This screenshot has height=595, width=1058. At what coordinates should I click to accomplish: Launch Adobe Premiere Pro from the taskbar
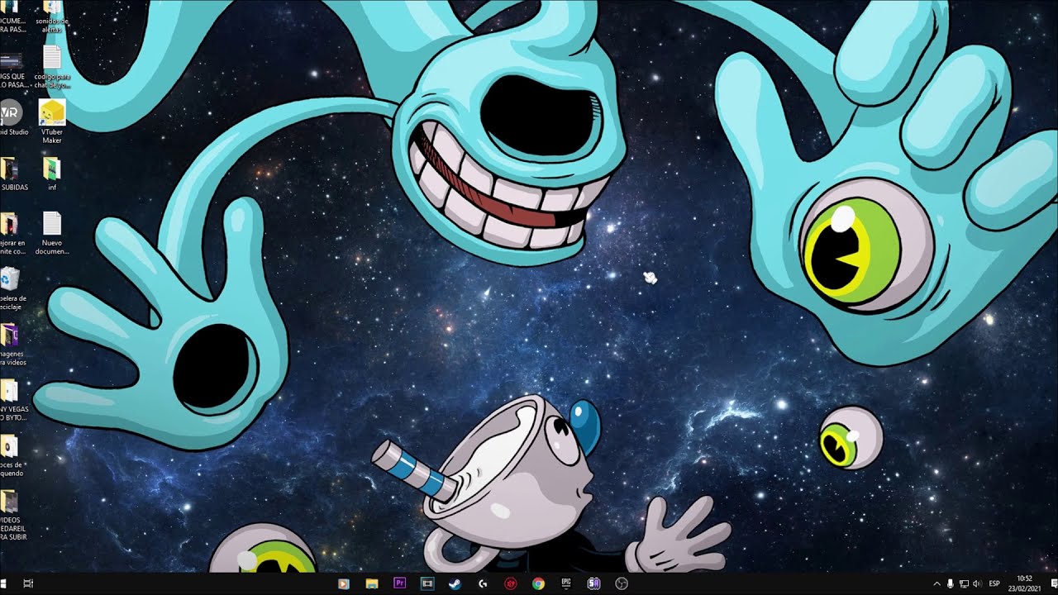pos(401,583)
